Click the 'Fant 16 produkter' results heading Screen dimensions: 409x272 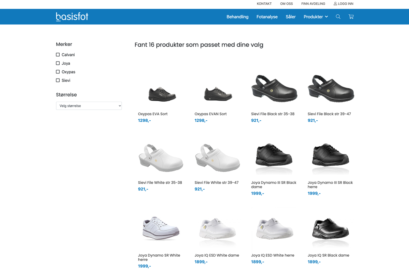[199, 45]
